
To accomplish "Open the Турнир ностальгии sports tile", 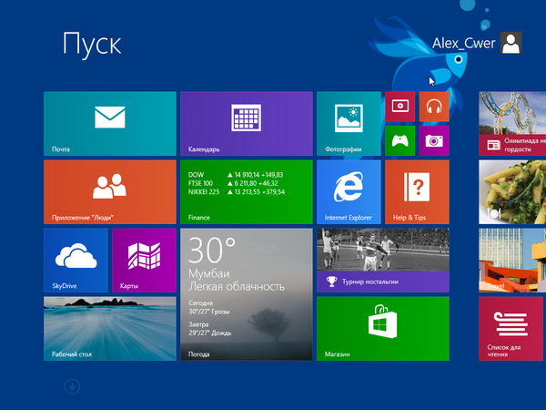I will [x=382, y=260].
